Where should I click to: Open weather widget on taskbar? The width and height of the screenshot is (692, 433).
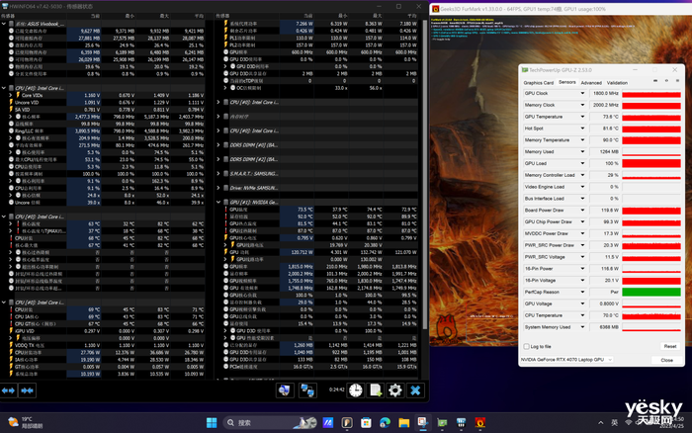(26, 422)
